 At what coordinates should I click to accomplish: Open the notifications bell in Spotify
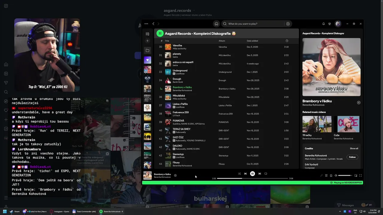pos(323,24)
